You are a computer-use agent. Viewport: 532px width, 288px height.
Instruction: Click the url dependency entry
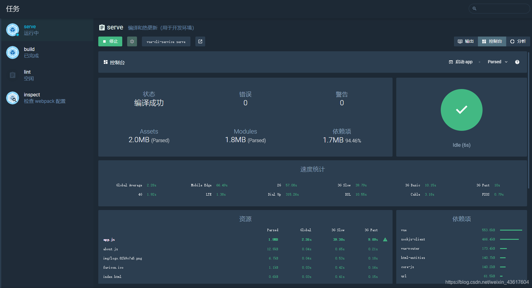[x=462, y=276]
